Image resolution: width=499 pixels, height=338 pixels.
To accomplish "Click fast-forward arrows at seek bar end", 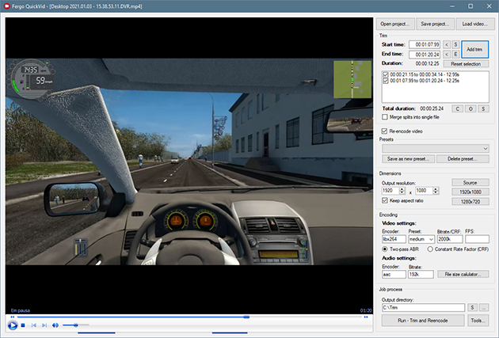I will click(x=366, y=317).
